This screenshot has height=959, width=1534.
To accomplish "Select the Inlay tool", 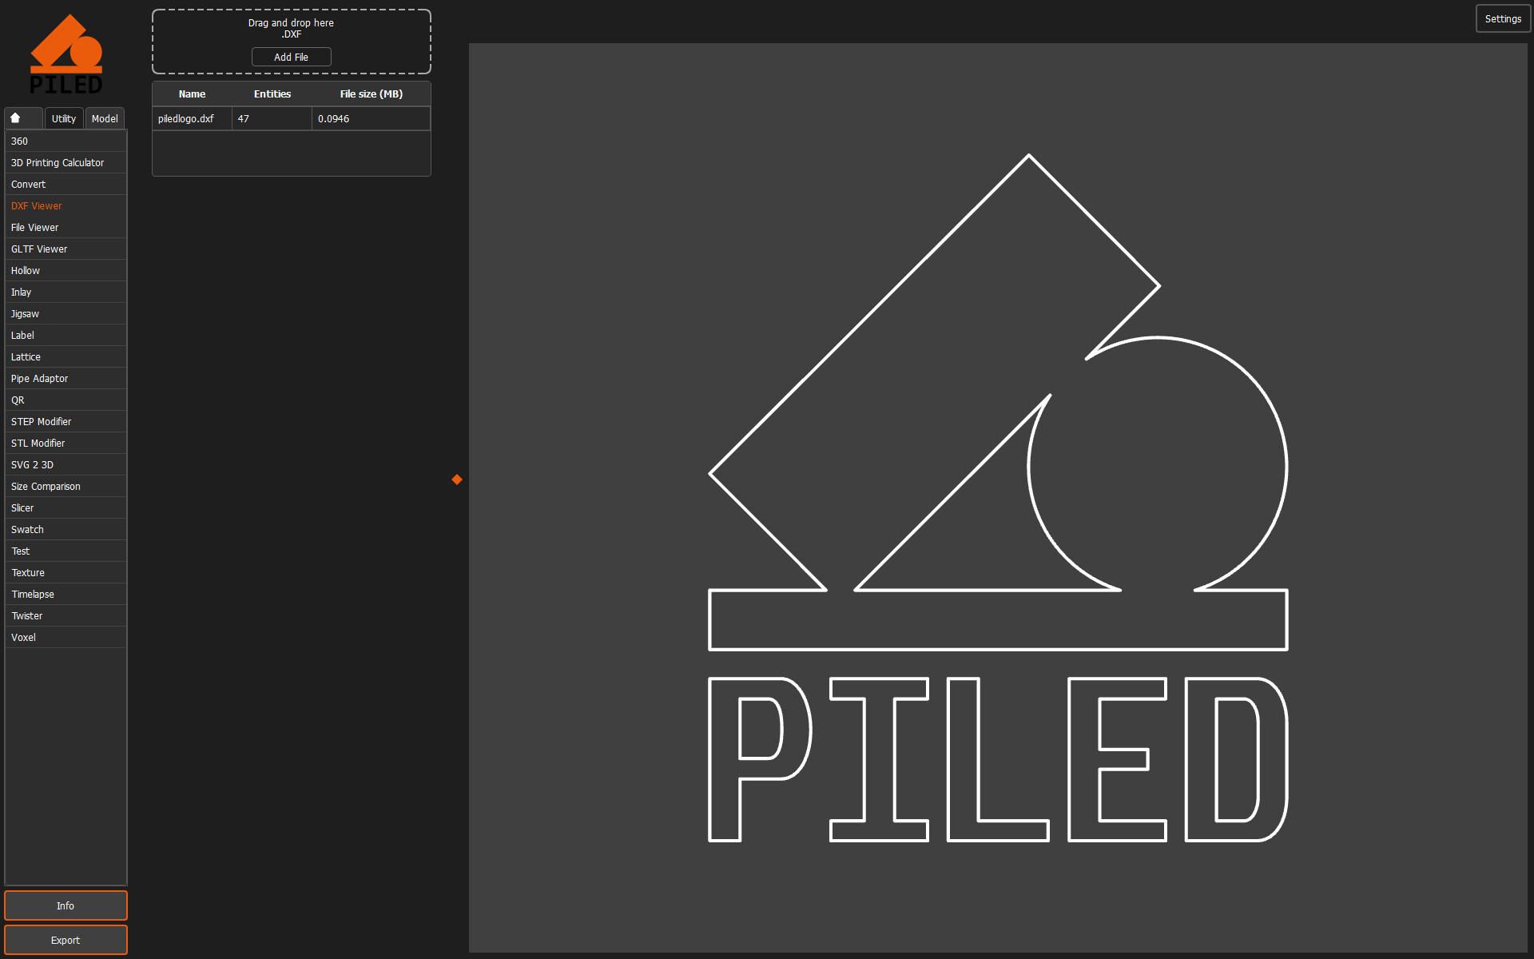I will pos(66,292).
